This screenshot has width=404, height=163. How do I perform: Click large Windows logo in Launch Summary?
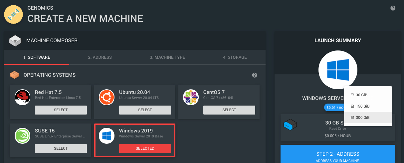pyautogui.click(x=338, y=70)
